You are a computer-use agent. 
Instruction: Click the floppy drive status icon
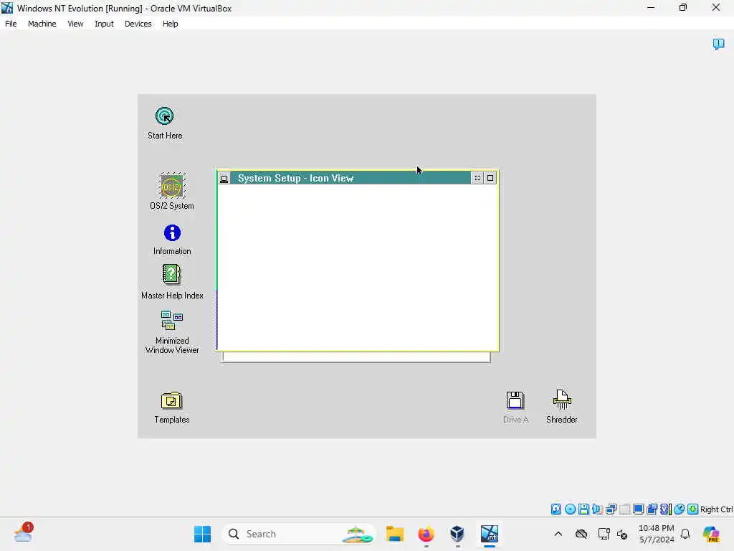point(583,509)
